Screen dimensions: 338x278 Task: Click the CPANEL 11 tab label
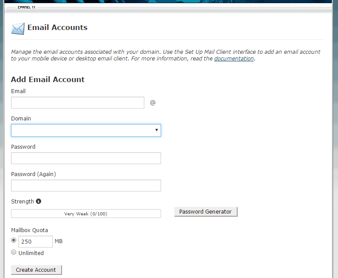(x=27, y=8)
